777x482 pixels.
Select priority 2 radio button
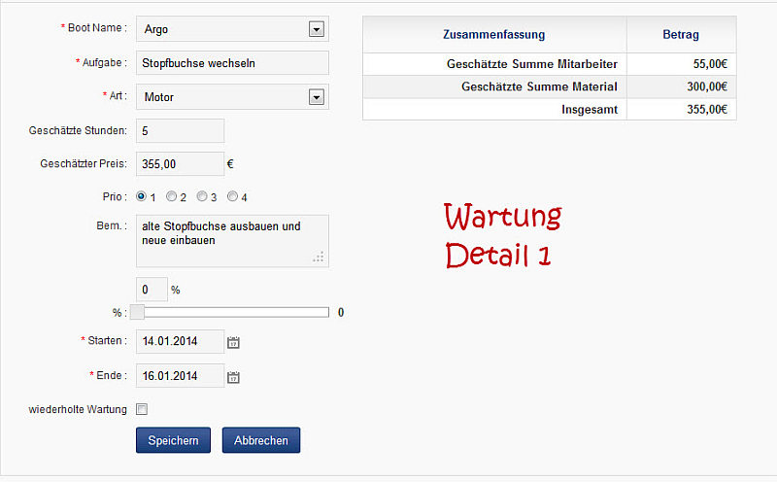pyautogui.click(x=171, y=196)
